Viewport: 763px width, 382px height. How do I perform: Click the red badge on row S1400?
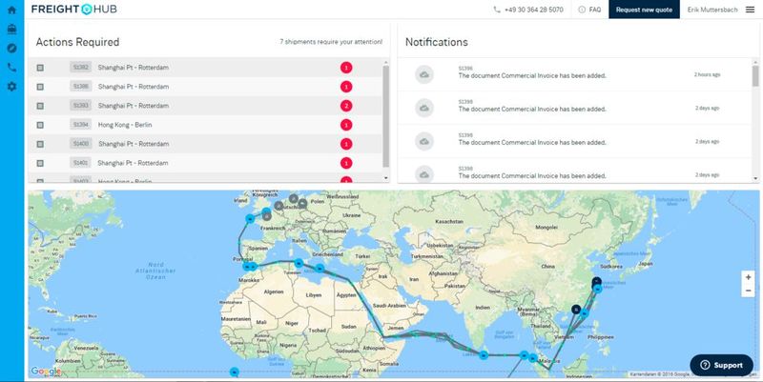pos(346,145)
